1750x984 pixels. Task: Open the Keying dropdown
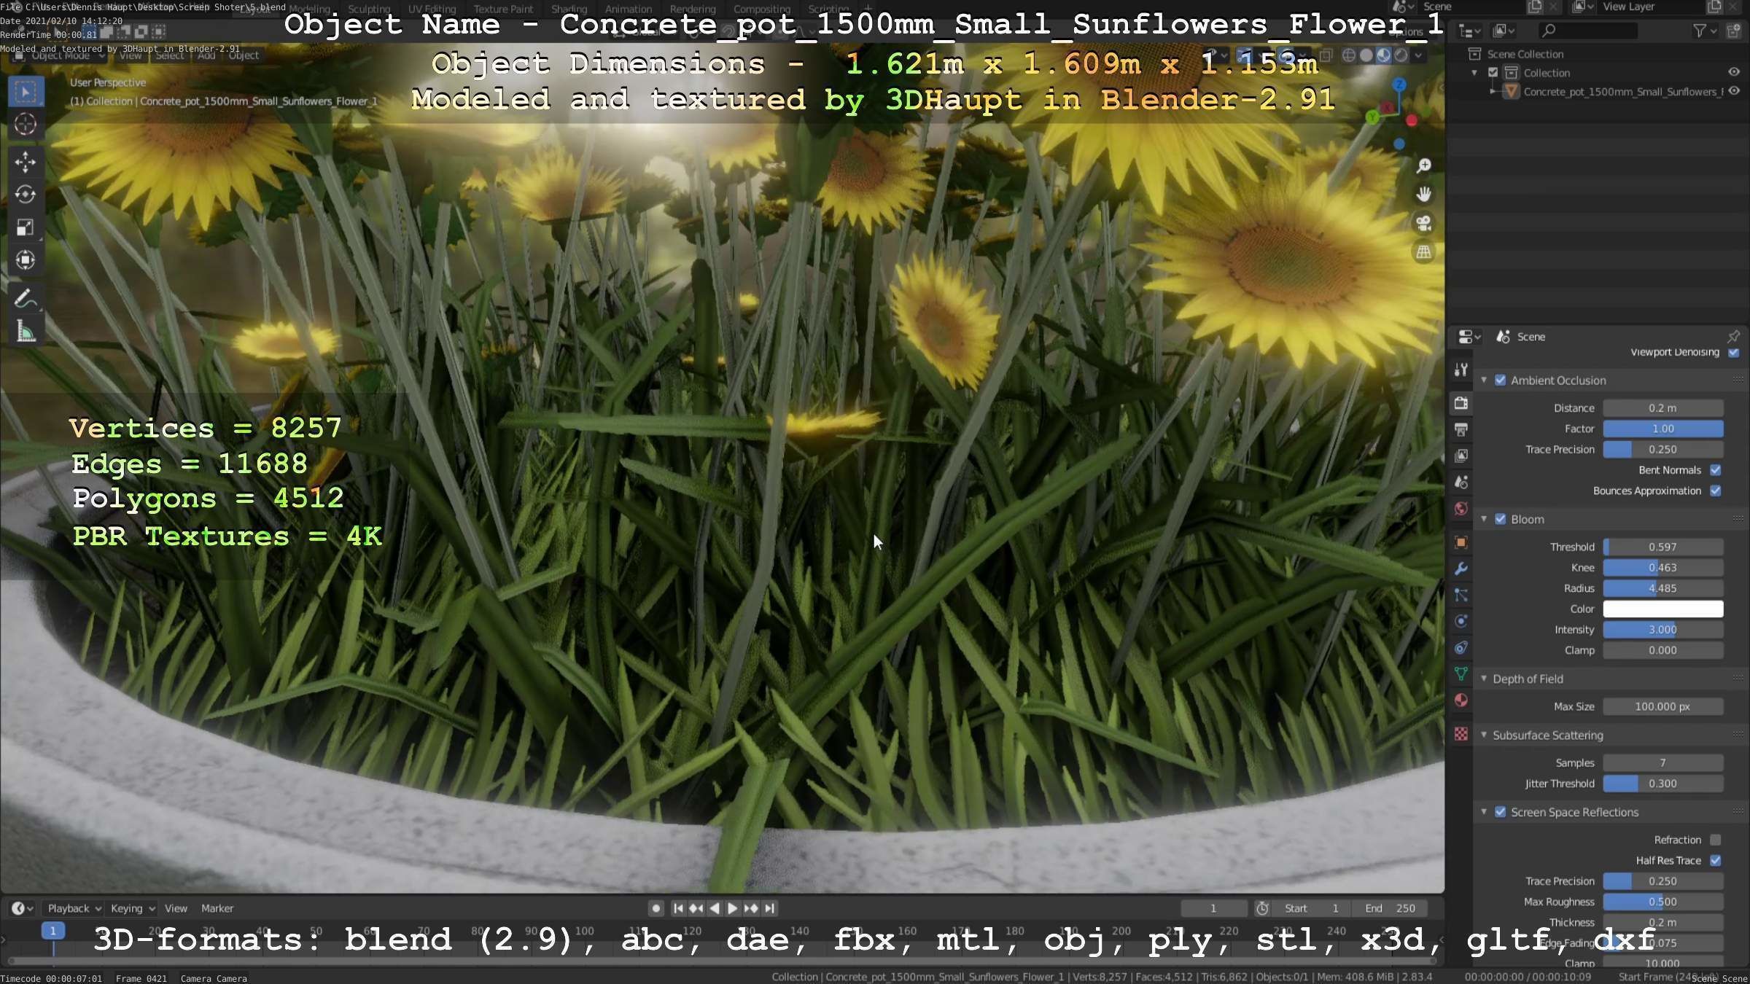coord(133,908)
